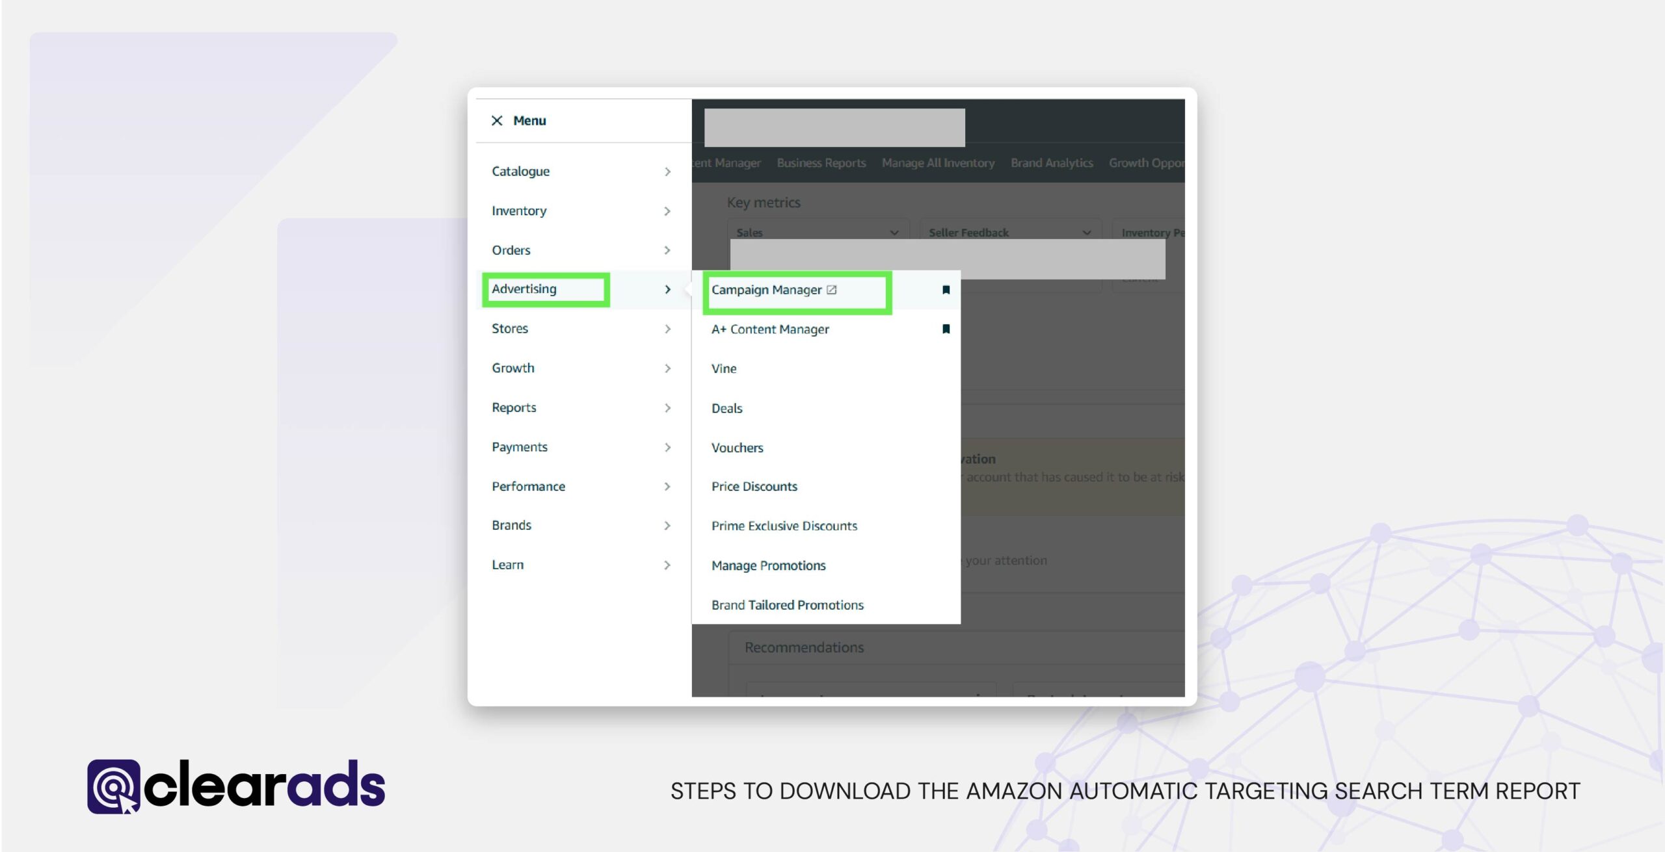Open Brand Analytics from the top bar

(x=1051, y=162)
